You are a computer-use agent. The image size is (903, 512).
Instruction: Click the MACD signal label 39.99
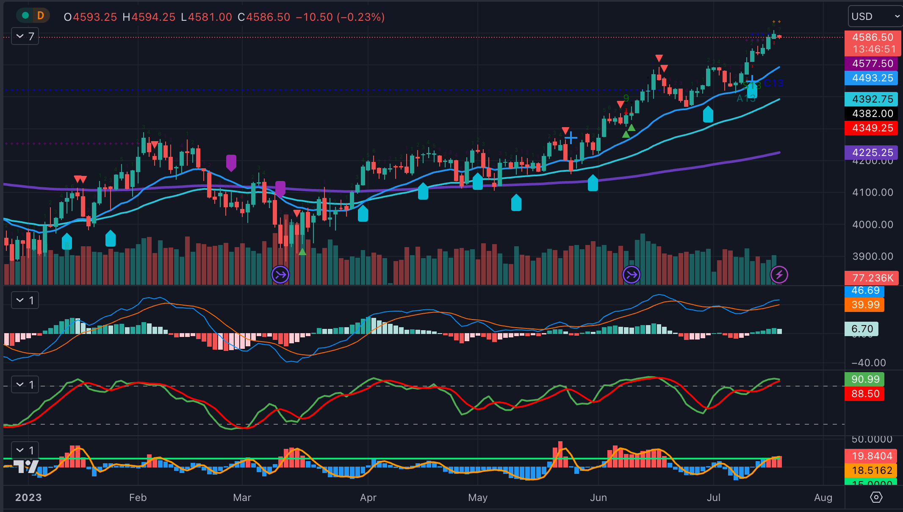[x=865, y=305]
